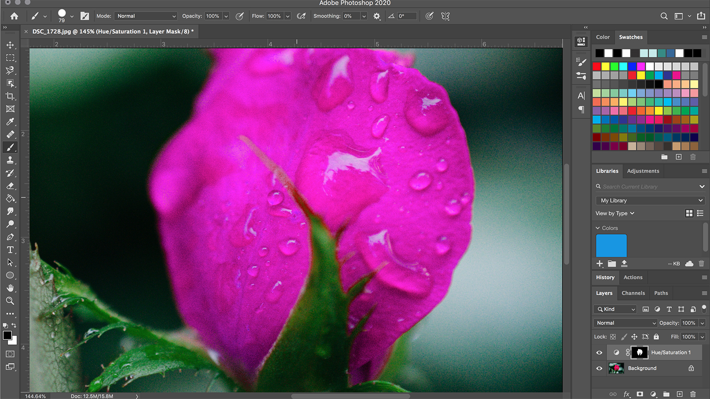Open the Actions panel tab
710x399 pixels.
pos(633,277)
